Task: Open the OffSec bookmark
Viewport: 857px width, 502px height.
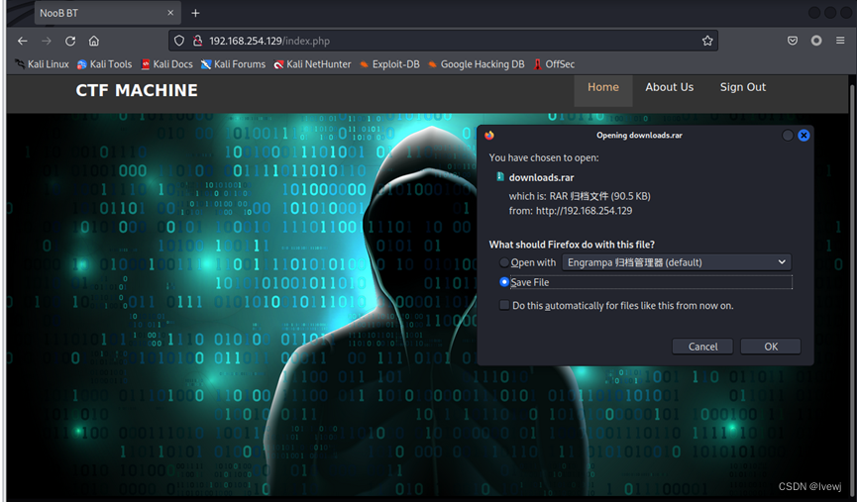Action: click(554, 64)
